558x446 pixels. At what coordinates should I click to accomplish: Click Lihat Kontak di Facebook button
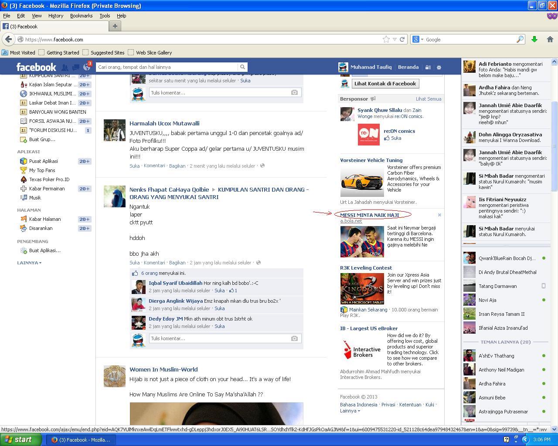click(385, 84)
